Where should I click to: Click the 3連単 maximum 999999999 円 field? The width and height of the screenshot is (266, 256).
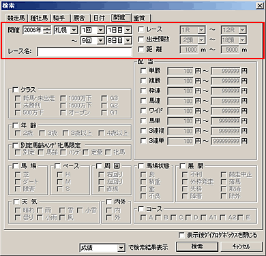click(226, 141)
